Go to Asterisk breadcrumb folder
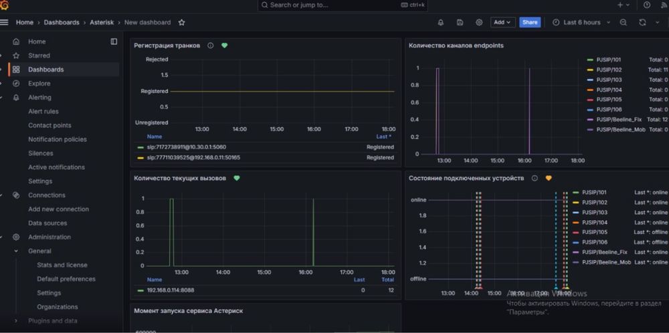The width and height of the screenshot is (669, 333). click(102, 23)
